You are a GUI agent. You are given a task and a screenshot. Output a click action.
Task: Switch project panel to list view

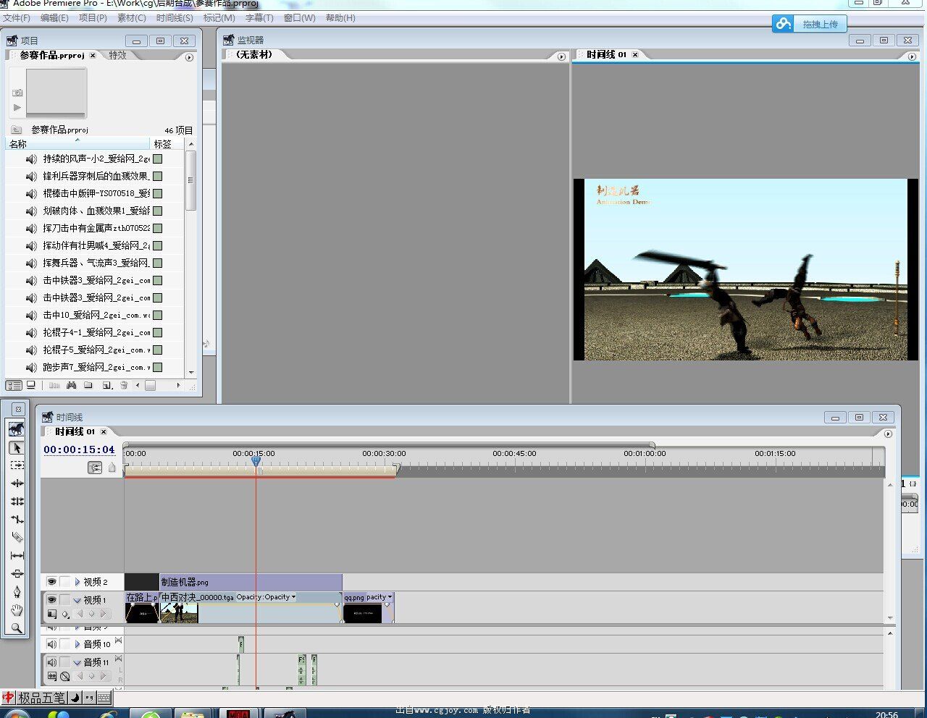[14, 385]
